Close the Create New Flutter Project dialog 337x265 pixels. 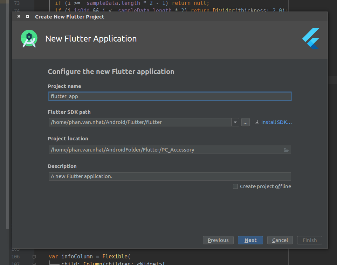[x=19, y=16]
